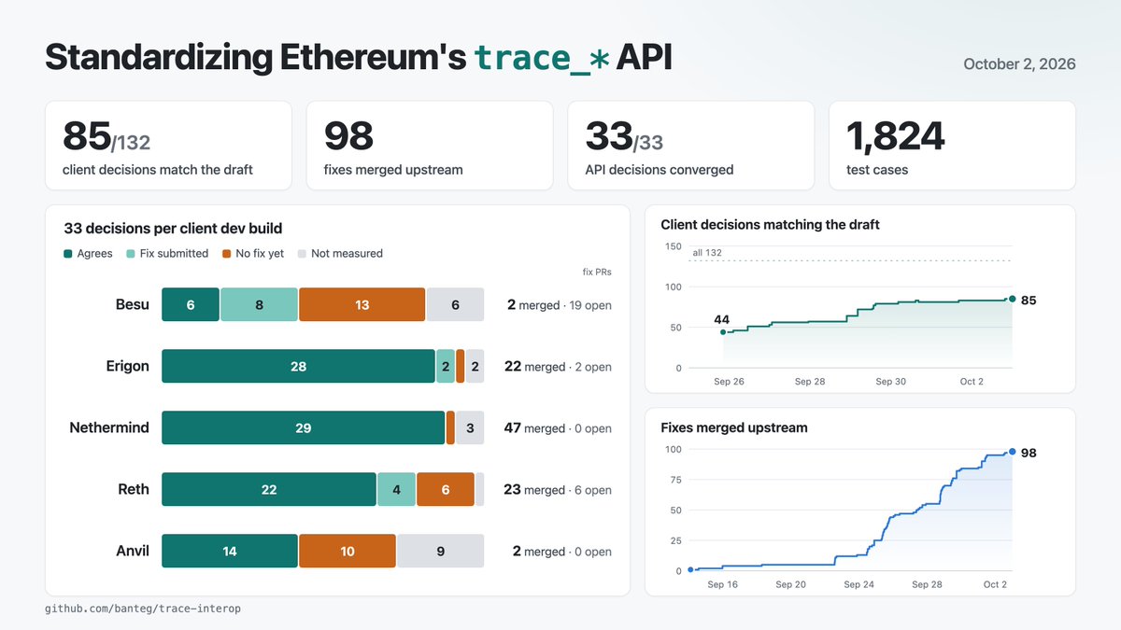This screenshot has height=630, width=1121.
Task: Click '2 merged · 0 open' for Anvil
Action: [562, 551]
